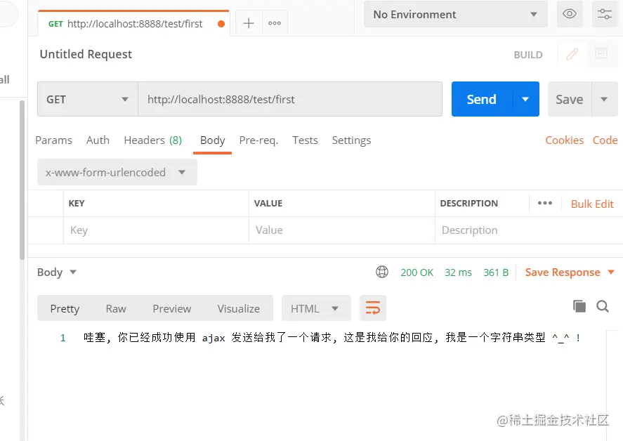Open the Cookies link

tap(565, 140)
